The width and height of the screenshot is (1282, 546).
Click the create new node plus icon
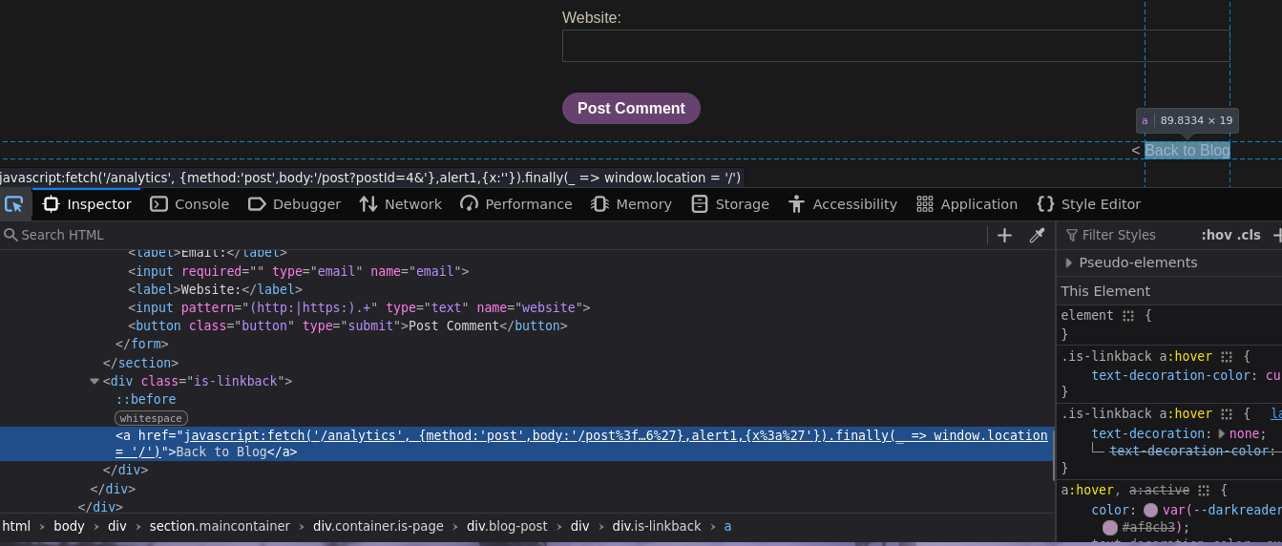click(x=1004, y=235)
